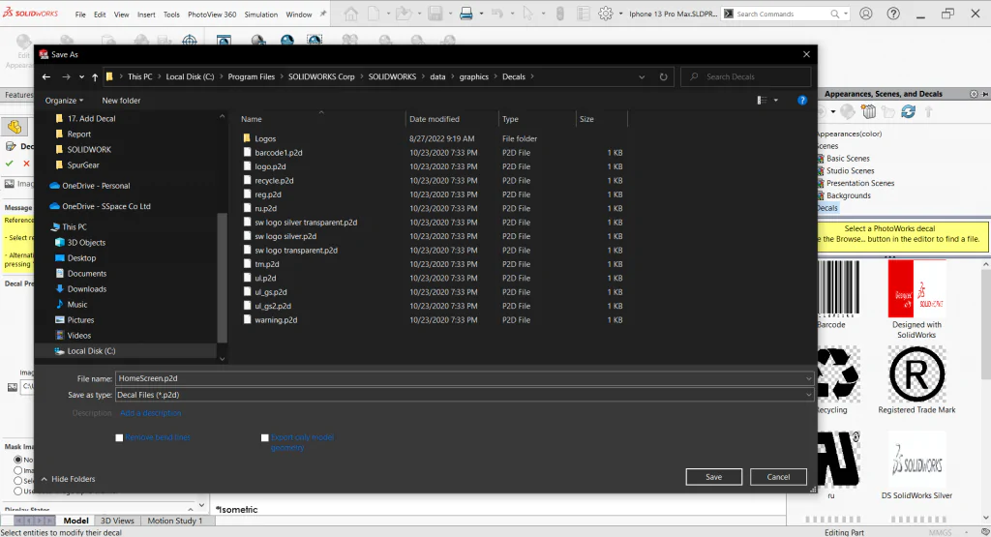Expand the recent locations dropdown arrow
The width and height of the screenshot is (991, 537).
[81, 77]
